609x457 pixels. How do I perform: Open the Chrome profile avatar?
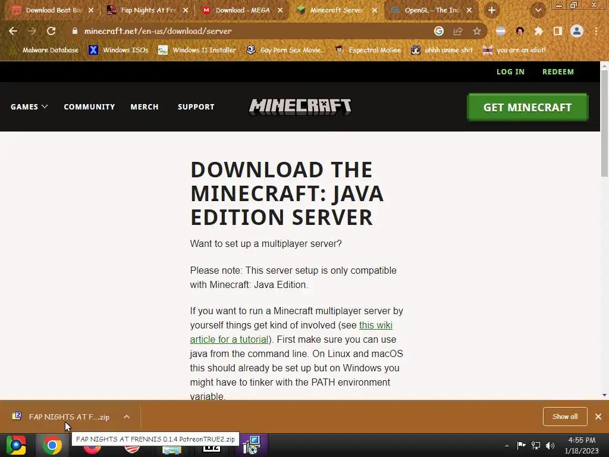(577, 31)
